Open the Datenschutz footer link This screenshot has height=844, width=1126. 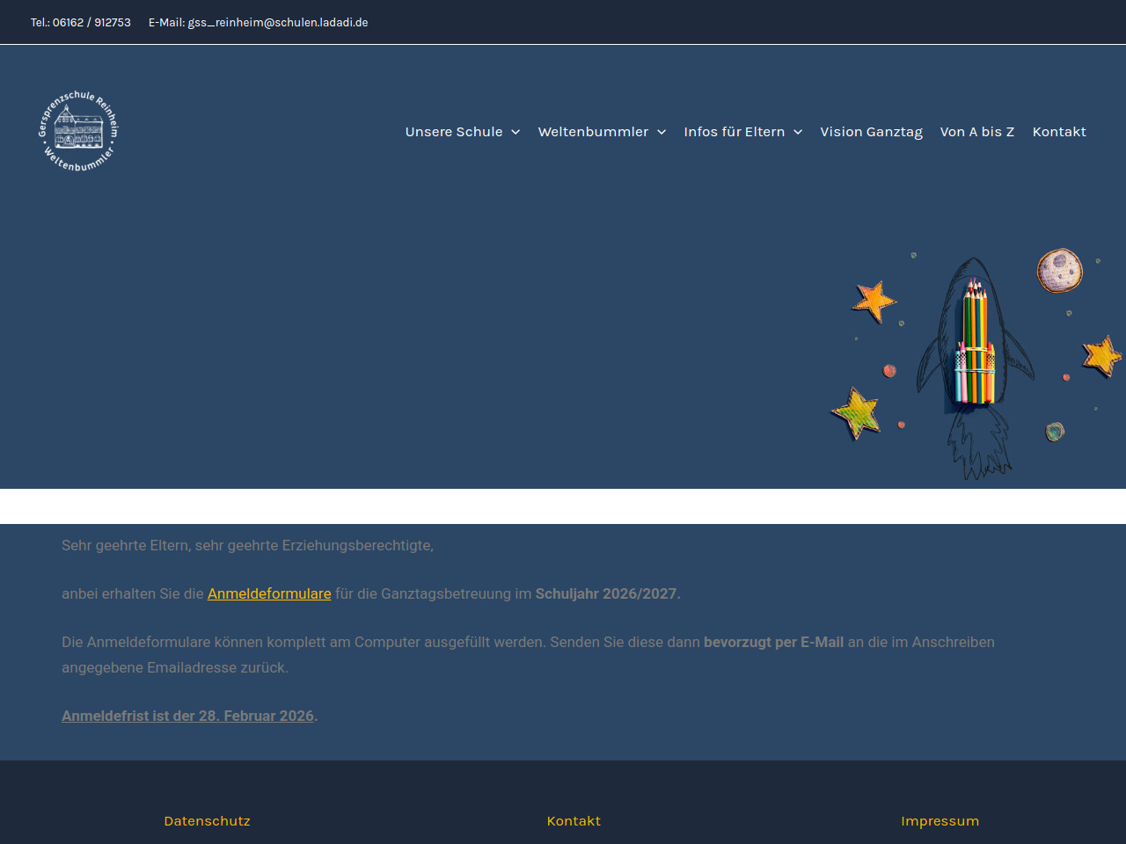[x=207, y=821]
